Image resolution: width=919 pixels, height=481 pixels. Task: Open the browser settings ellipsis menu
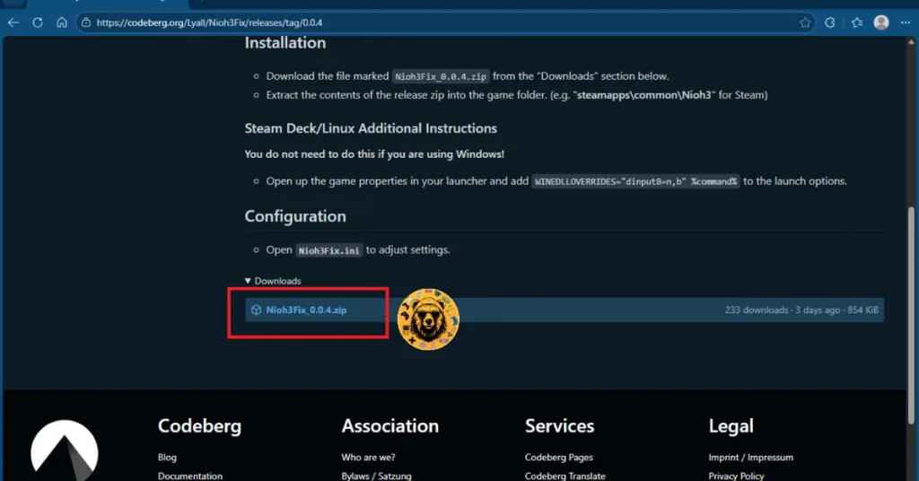(x=906, y=22)
